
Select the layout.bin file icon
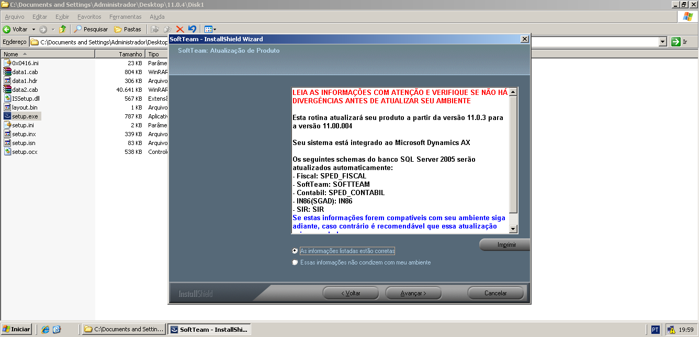point(7,107)
